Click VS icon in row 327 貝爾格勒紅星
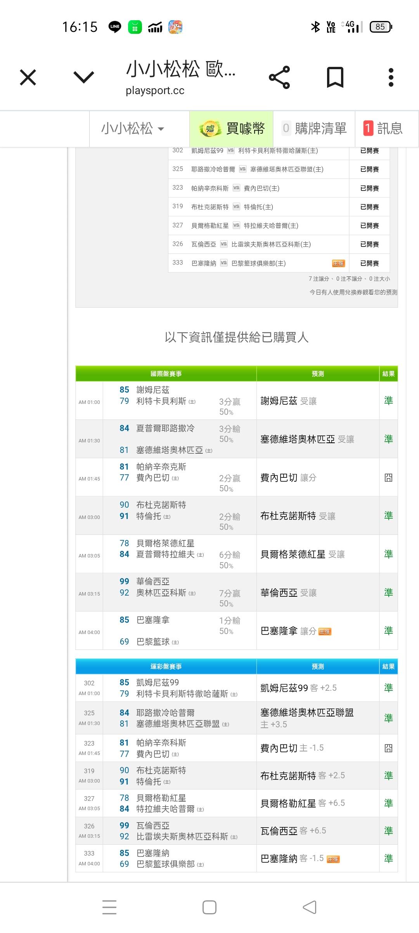Image resolution: width=419 pixels, height=933 pixels. click(x=236, y=225)
